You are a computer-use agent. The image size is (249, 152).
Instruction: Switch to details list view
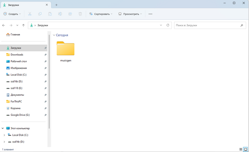tap(241, 150)
